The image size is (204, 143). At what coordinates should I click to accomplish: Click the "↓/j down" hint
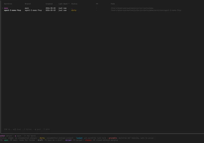click(x=17, y=129)
